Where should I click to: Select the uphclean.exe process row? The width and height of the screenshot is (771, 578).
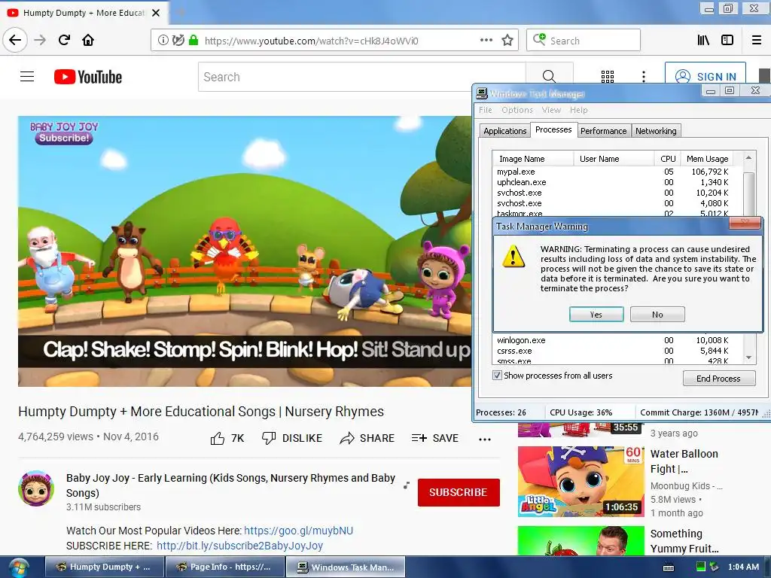(x=613, y=182)
